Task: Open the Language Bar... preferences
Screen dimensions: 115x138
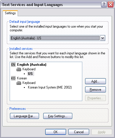Action: tap(24, 116)
